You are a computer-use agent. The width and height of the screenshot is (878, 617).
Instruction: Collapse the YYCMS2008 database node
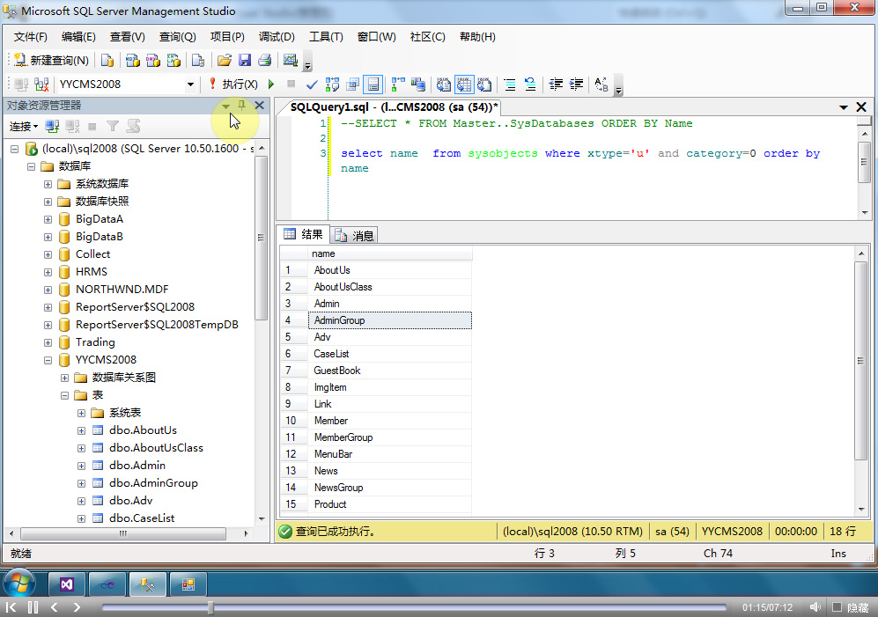pos(48,360)
